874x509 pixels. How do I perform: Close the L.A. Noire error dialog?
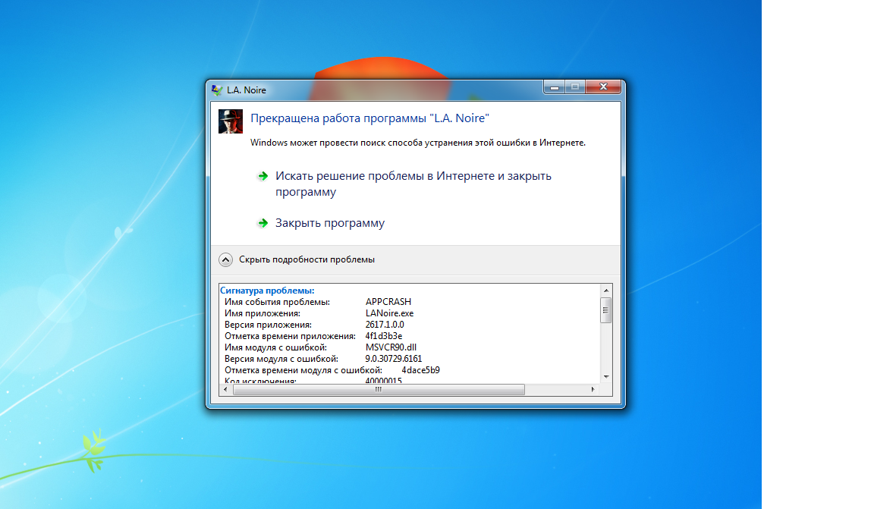click(603, 87)
